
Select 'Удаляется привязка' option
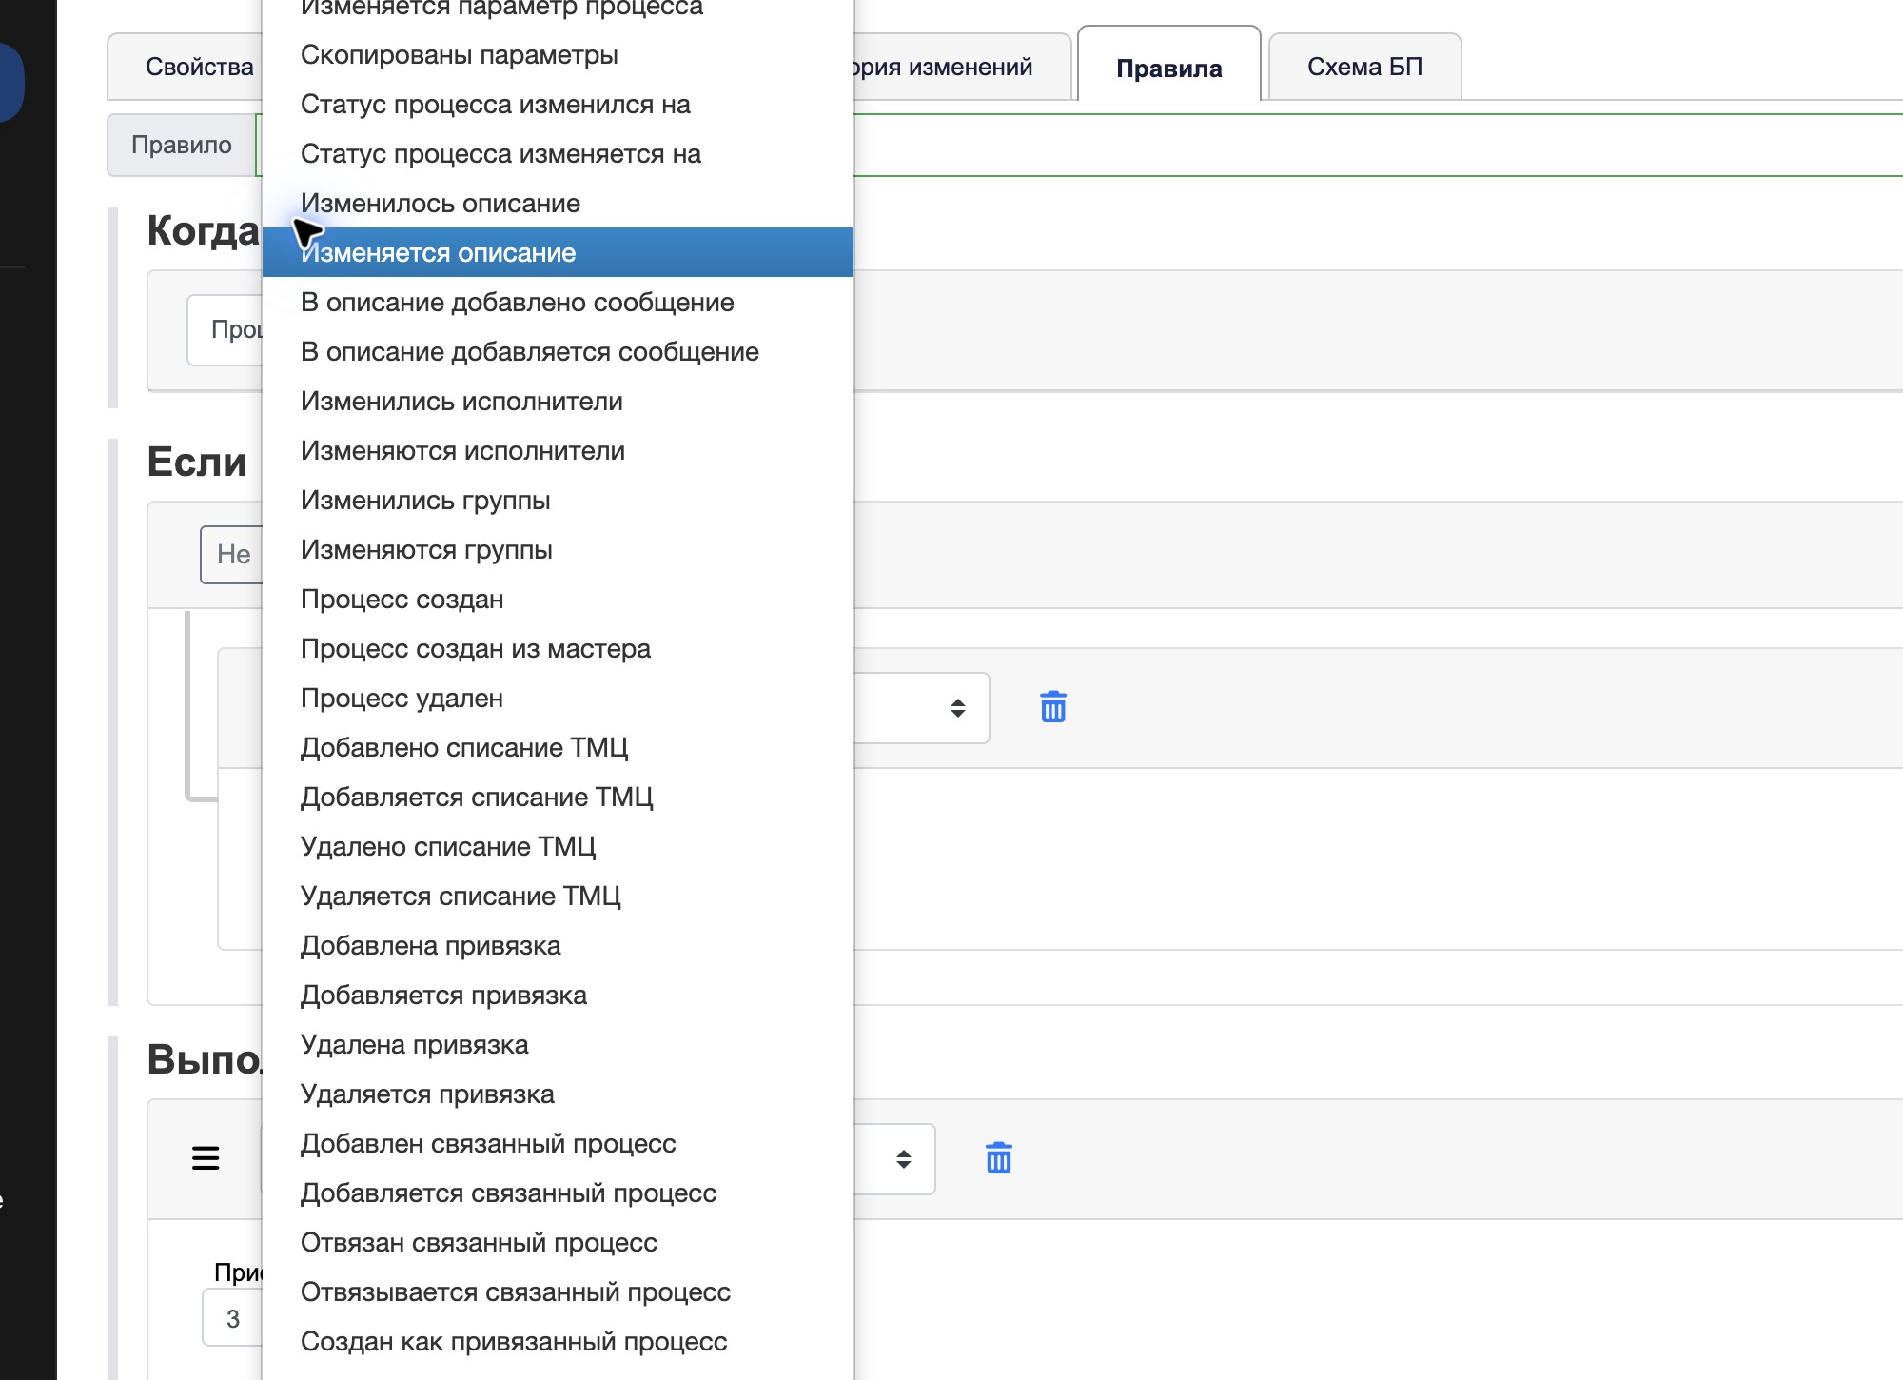[x=558, y=1094]
